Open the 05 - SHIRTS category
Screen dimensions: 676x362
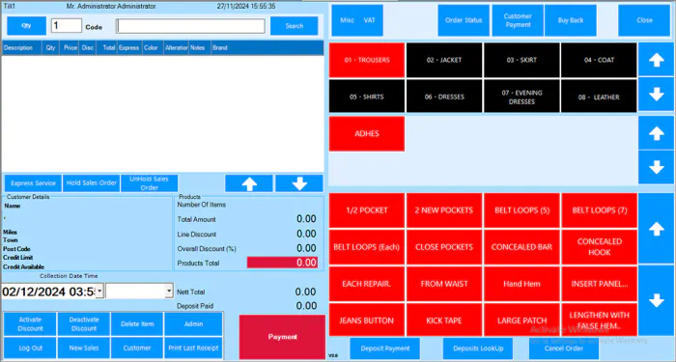coord(367,97)
